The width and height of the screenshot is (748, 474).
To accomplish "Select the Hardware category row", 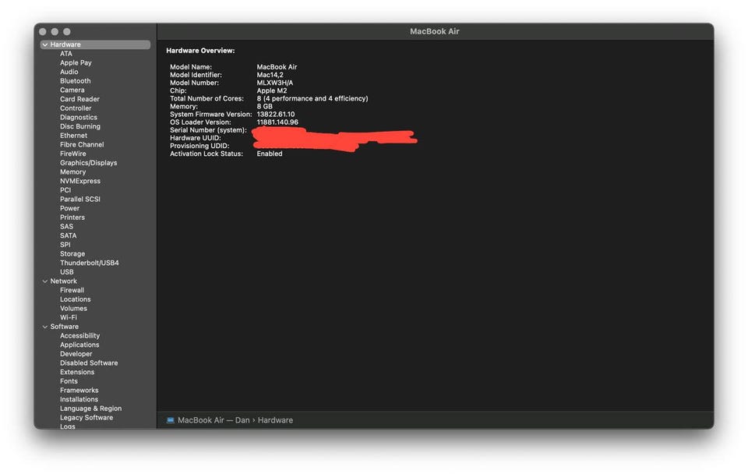I will 95,44.
